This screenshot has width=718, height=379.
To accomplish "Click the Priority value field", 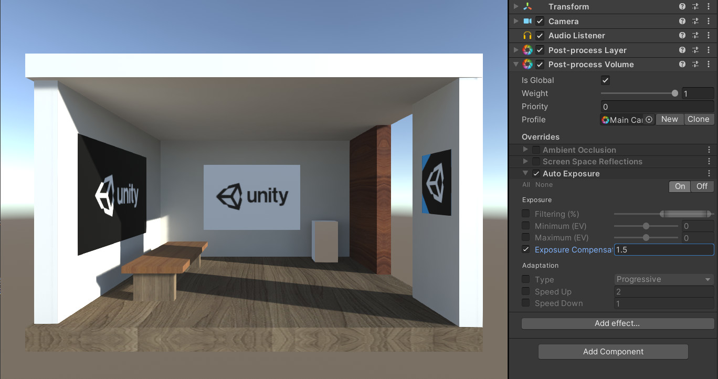I will (657, 107).
